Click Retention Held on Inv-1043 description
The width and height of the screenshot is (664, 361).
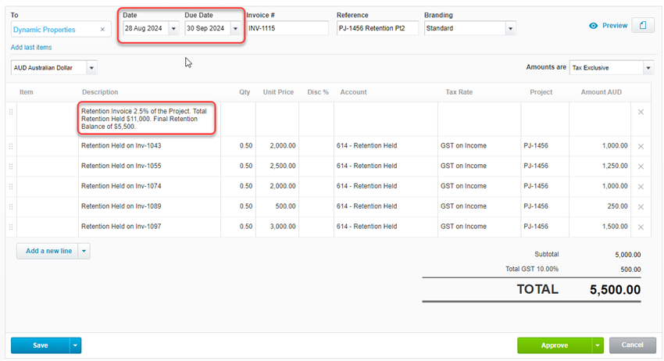121,146
